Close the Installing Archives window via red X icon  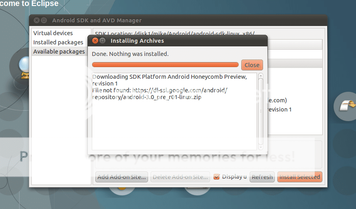95,40
